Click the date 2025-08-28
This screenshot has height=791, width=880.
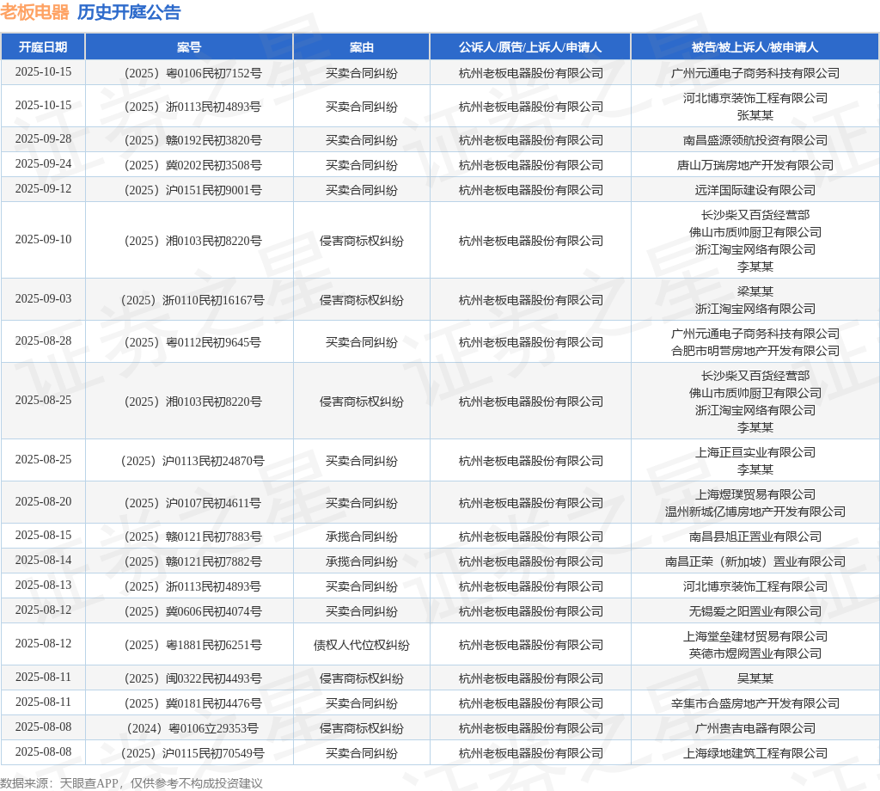[43, 340]
